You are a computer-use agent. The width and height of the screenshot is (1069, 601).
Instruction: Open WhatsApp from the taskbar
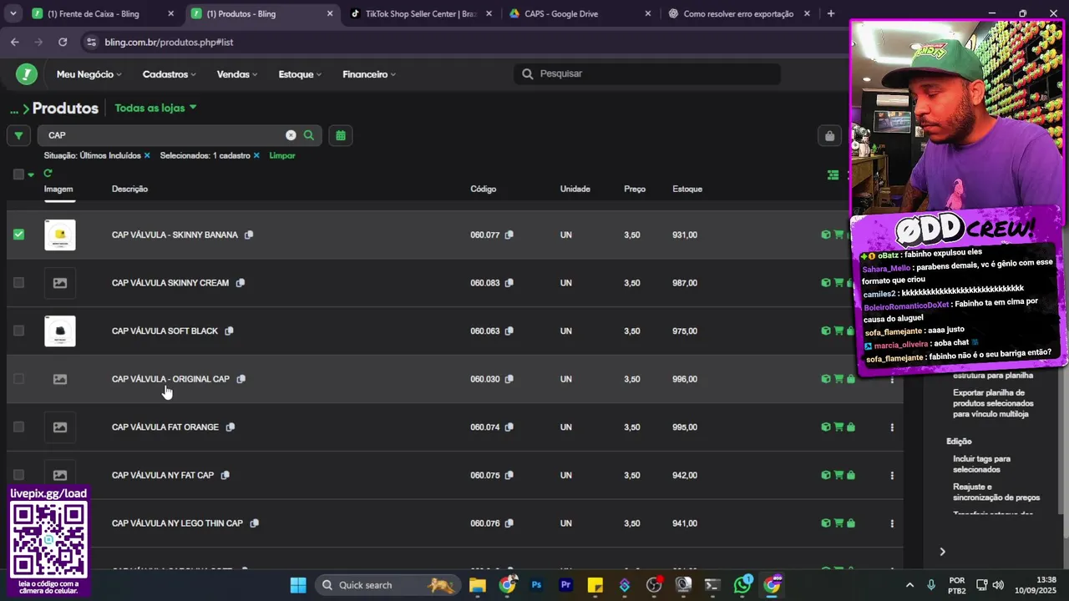742,585
